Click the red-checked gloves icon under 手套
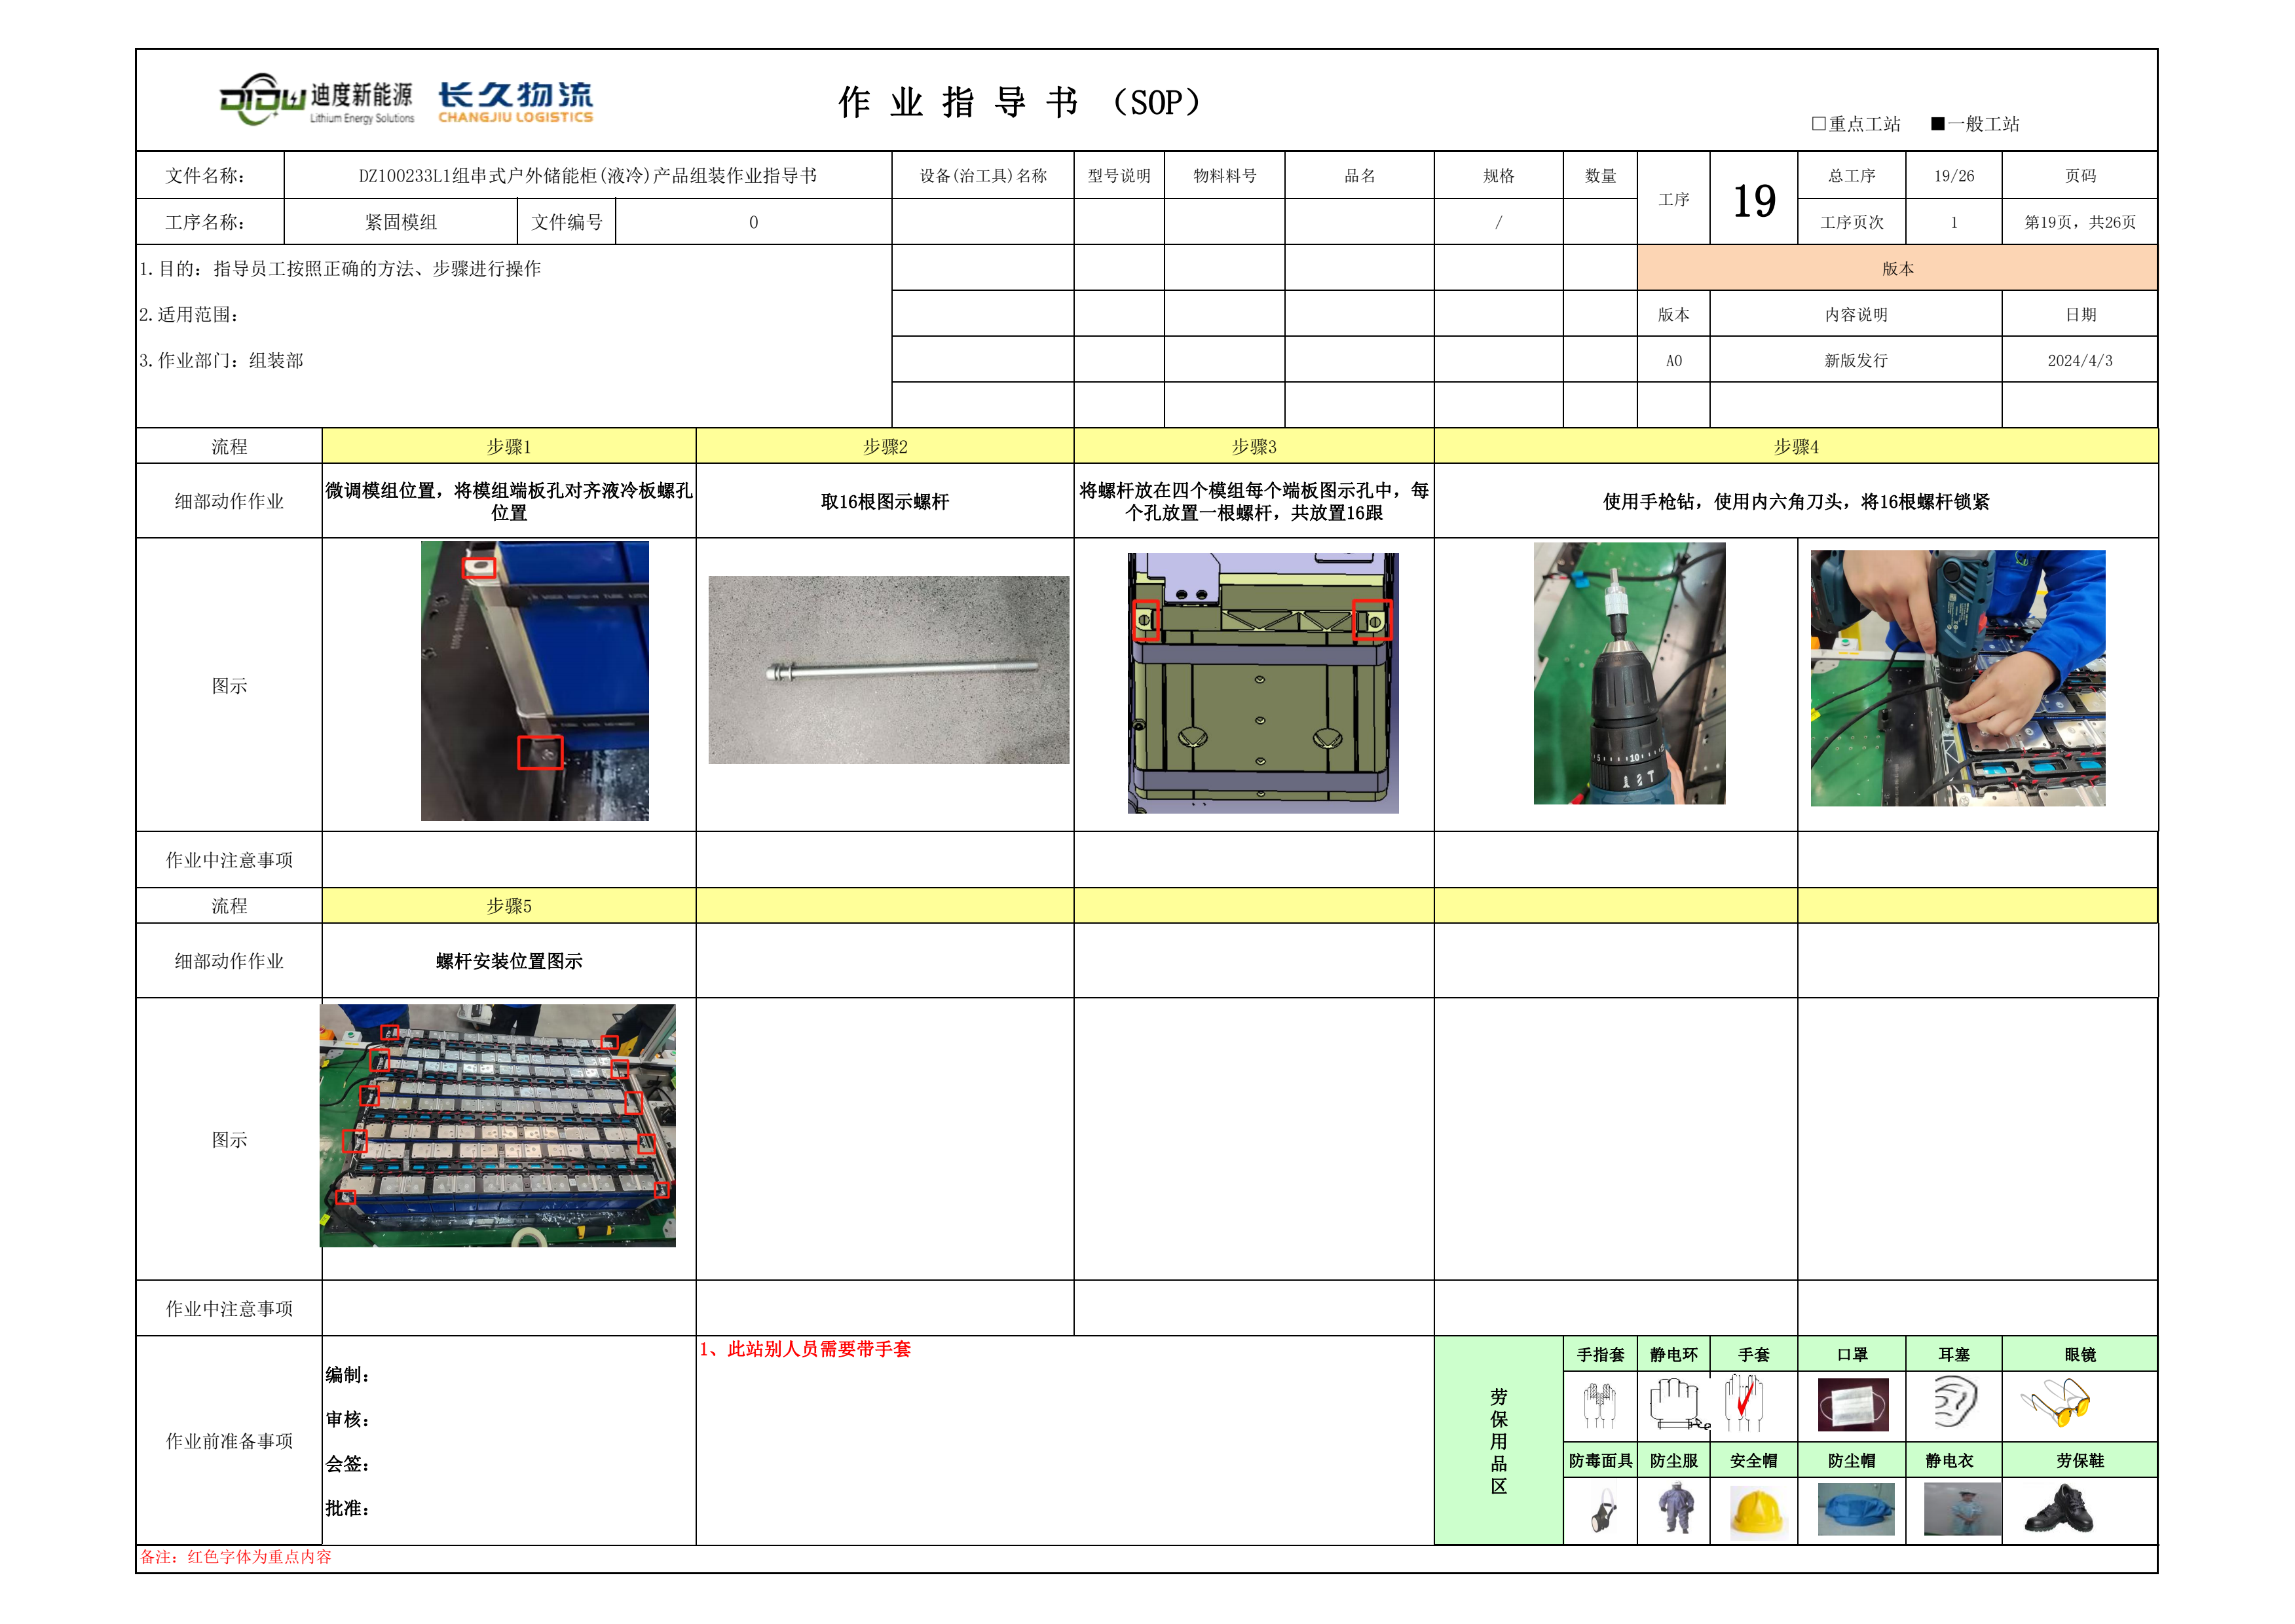Viewport: 2295px width, 1624px height. coord(1744,1402)
